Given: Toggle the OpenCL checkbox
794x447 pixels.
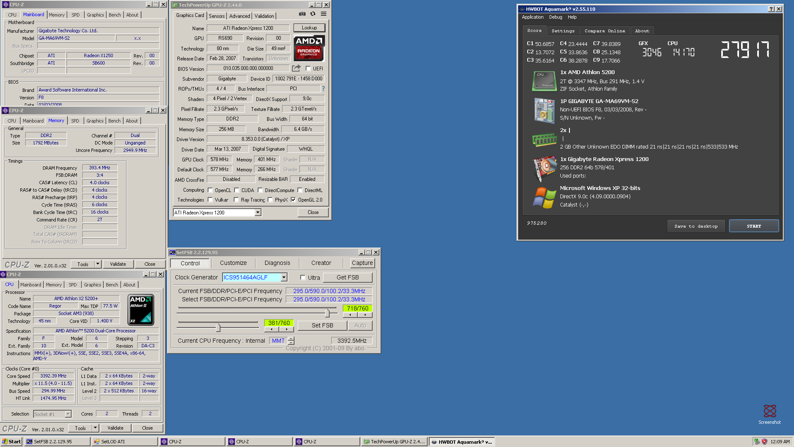Looking at the screenshot, I should click(x=210, y=190).
